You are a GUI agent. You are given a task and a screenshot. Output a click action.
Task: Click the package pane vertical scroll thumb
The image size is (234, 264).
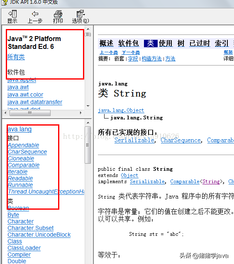(88, 34)
